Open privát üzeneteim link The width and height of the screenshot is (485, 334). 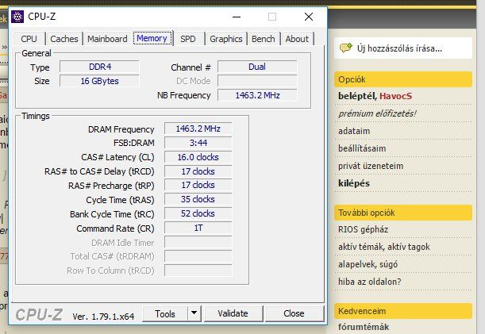pos(371,166)
